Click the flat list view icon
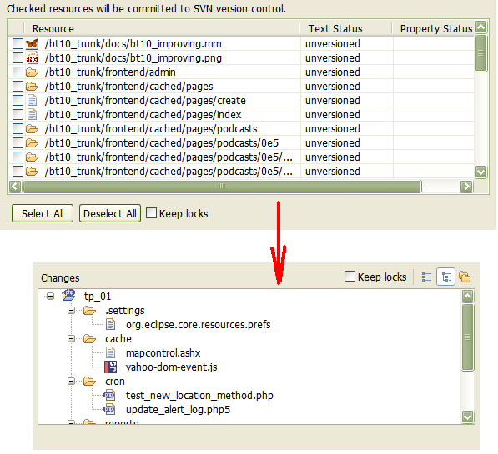This screenshot has height=454, width=498. point(426,277)
